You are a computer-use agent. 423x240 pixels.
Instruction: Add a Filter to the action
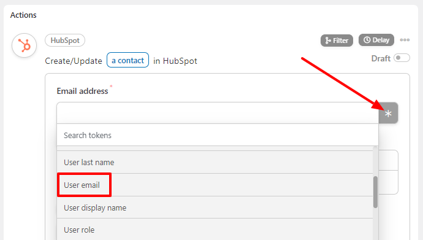click(x=337, y=41)
